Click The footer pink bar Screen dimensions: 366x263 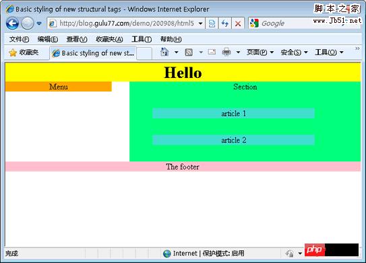[183, 167]
